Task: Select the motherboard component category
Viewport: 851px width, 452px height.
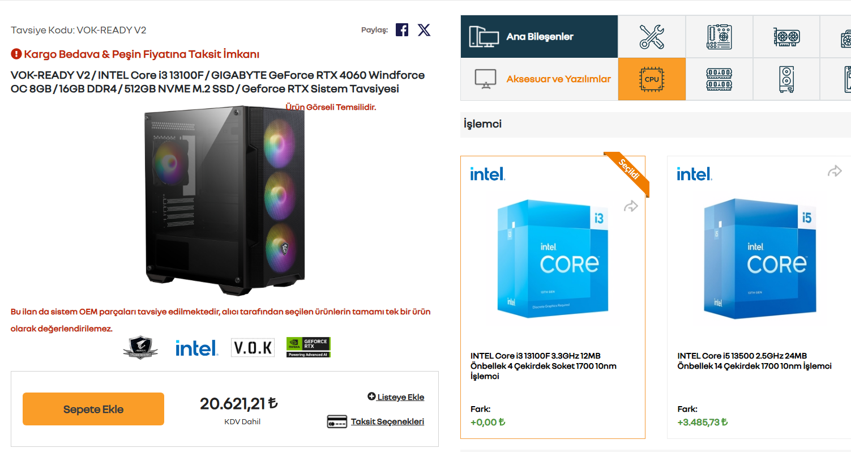Action: [719, 37]
